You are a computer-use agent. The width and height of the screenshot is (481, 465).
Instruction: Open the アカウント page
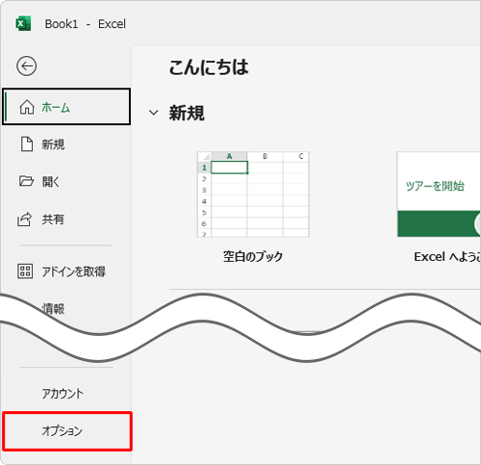63,393
